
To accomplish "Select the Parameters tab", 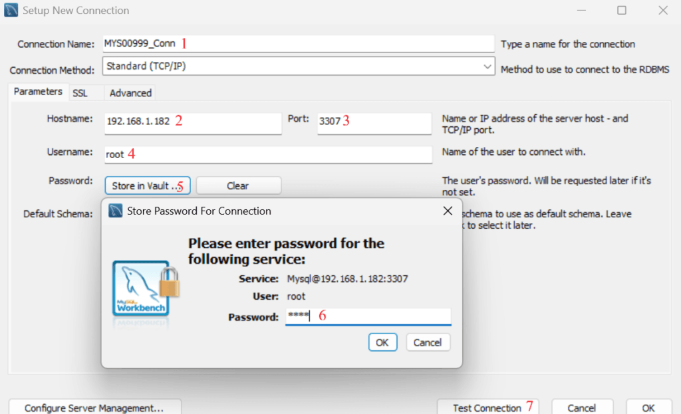I will [x=37, y=92].
